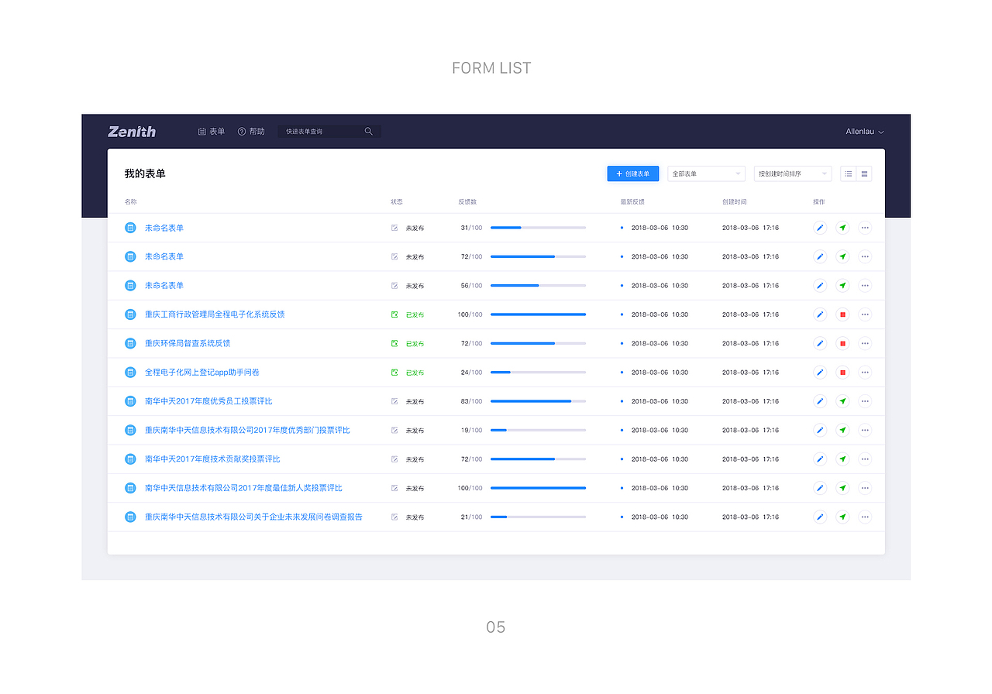Click the 反馈数 column header
Viewport: 992px width, 694px height.
click(x=467, y=202)
